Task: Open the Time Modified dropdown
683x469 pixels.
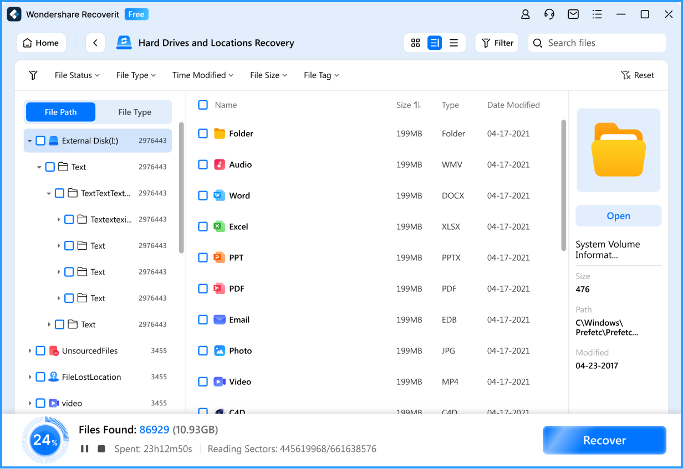Action: pos(203,75)
